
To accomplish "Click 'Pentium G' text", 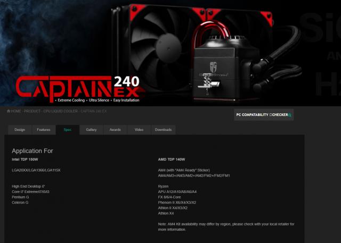I will point(20,197).
